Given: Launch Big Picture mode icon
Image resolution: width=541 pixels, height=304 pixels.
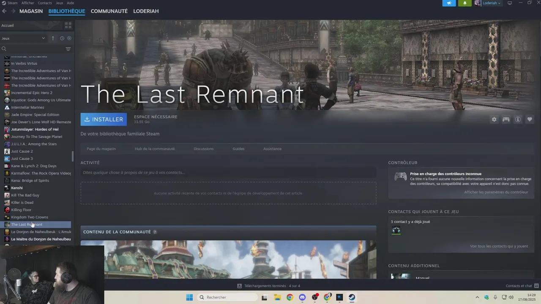Looking at the screenshot, I should pyautogui.click(x=510, y=3).
